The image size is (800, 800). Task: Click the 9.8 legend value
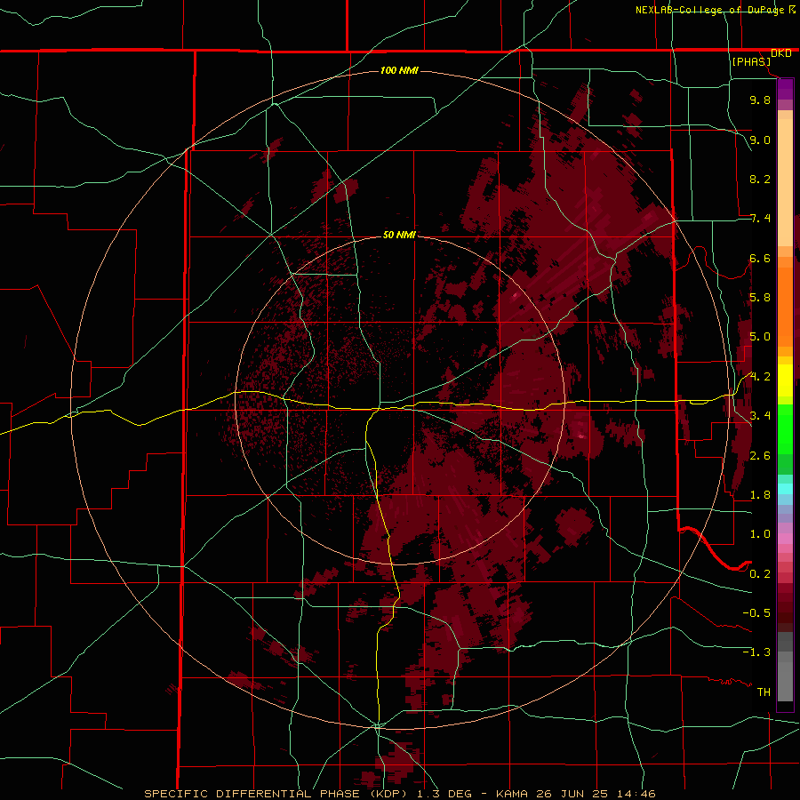pos(760,100)
